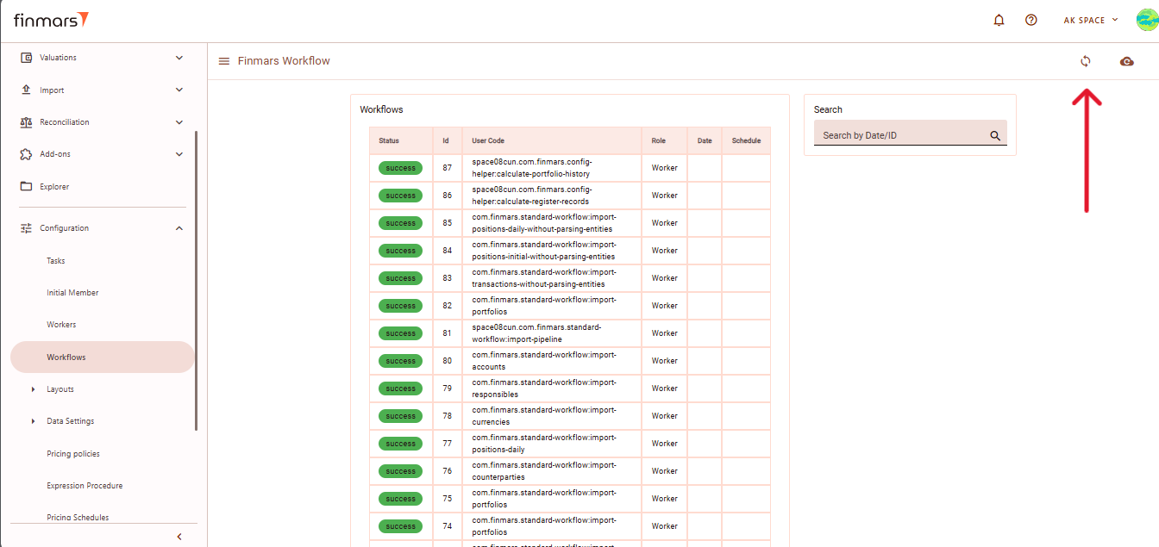The image size is (1159, 547).
Task: Click the refresh workflows icon
Action: tap(1086, 61)
